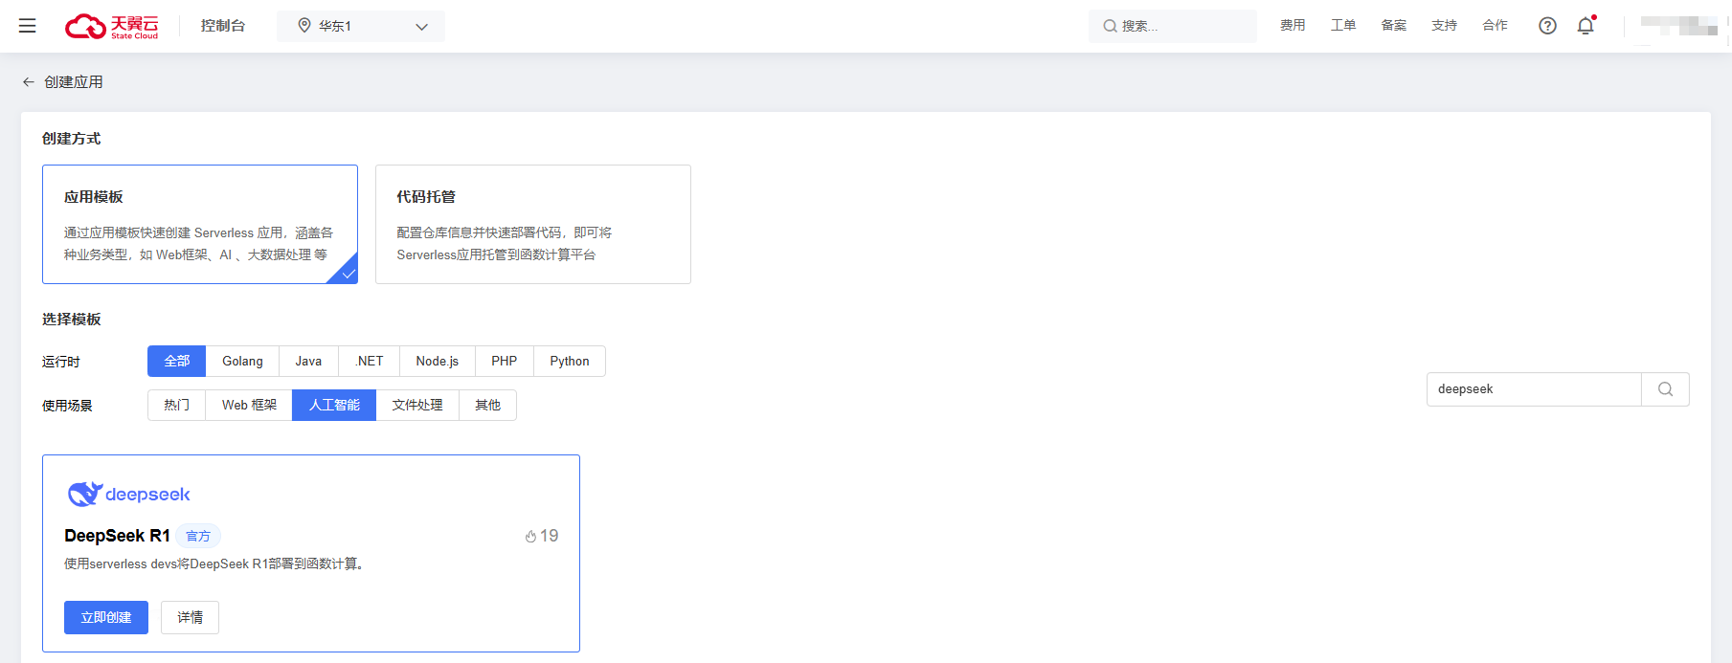
Task: Open the 工单 menu
Action: pyautogui.click(x=1343, y=26)
